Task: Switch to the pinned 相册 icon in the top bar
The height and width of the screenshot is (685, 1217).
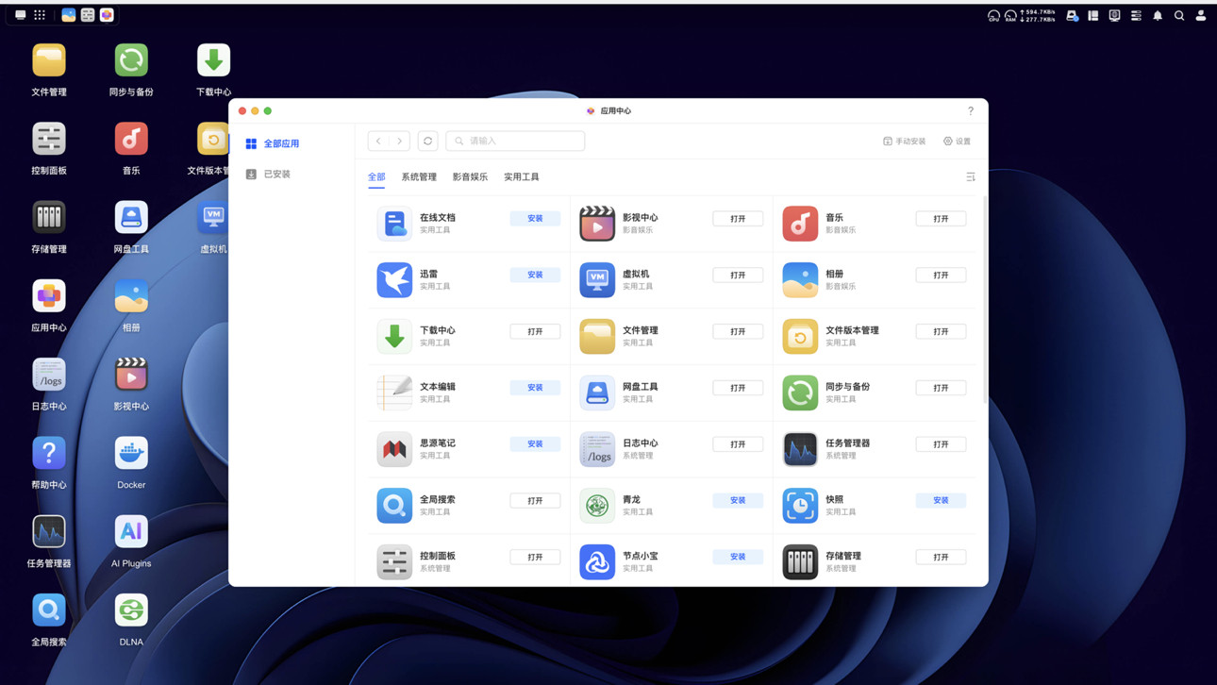Action: click(x=69, y=15)
